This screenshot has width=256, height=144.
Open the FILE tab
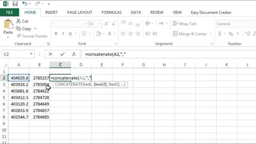tap(10, 12)
